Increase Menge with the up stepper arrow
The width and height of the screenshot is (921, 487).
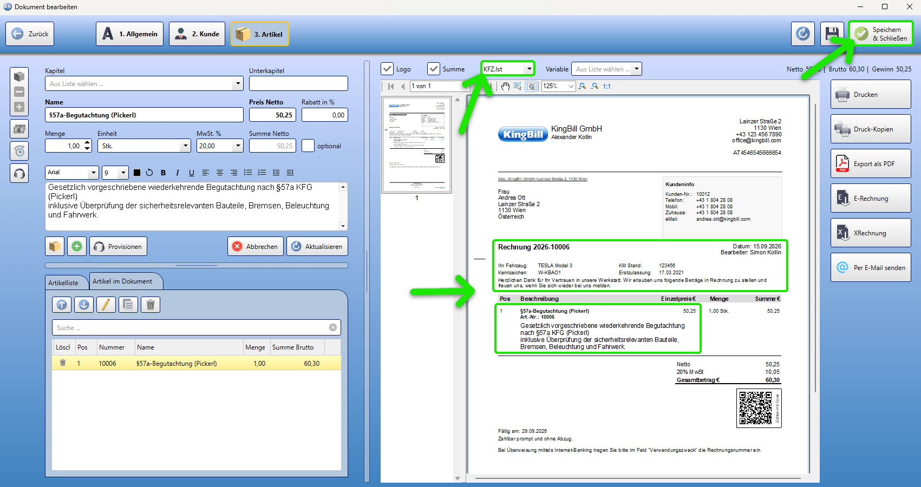coord(88,143)
